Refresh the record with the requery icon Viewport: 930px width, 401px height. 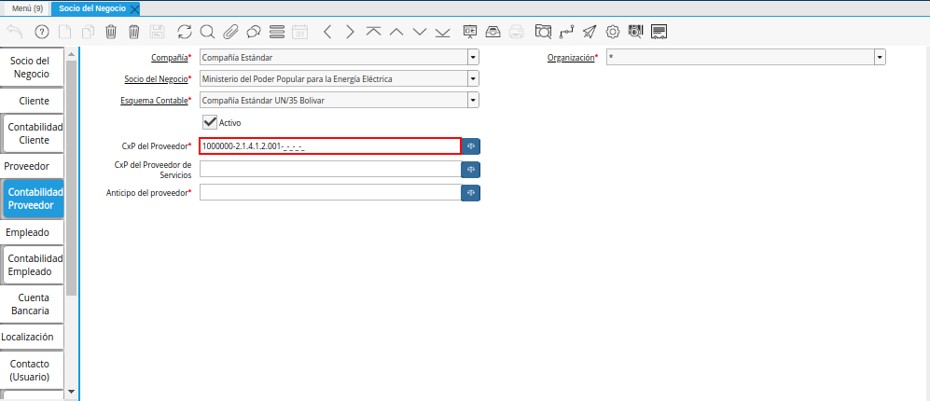tap(185, 32)
